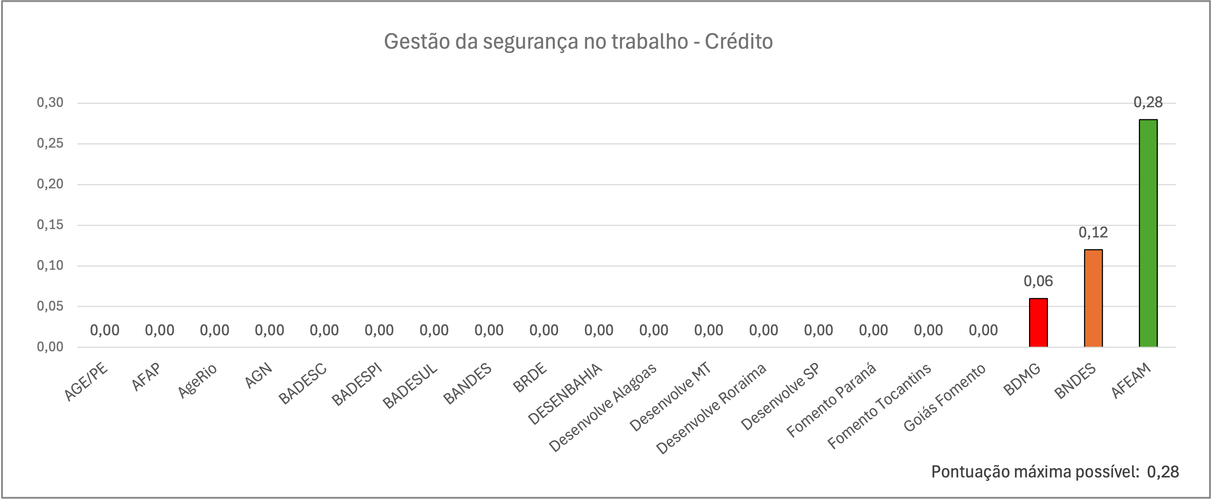Click the 0,00 data label above BRDE

544,330
